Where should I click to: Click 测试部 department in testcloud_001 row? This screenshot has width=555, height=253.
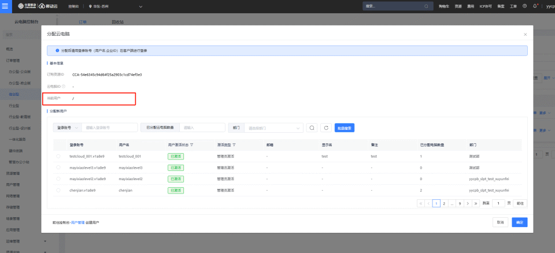pyautogui.click(x=474, y=156)
